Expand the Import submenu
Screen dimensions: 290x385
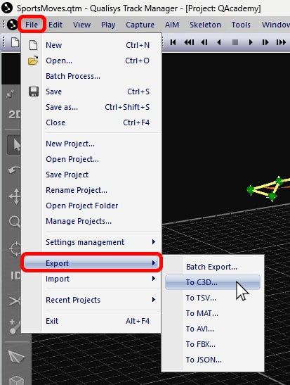pos(91,279)
